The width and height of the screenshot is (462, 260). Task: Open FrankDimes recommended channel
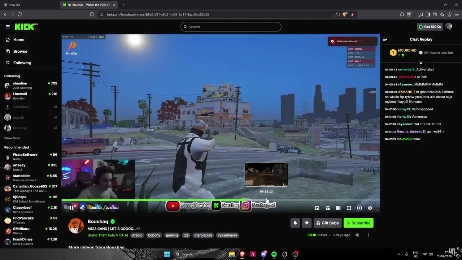tap(31, 242)
